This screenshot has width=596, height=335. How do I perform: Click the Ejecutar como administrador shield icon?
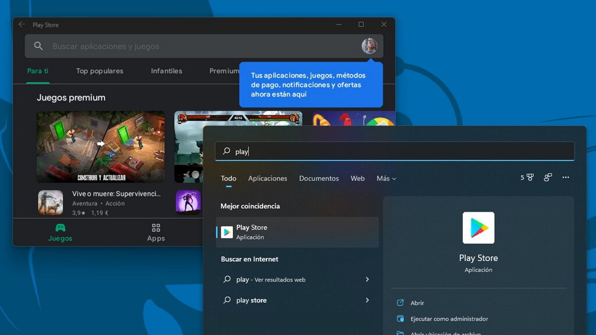coord(400,319)
